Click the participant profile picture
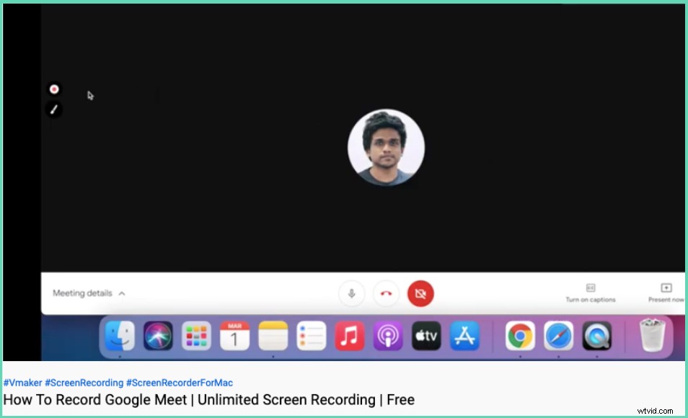 [386, 148]
